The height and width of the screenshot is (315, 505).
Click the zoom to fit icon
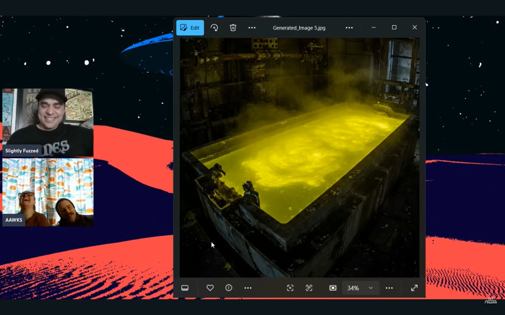click(333, 288)
